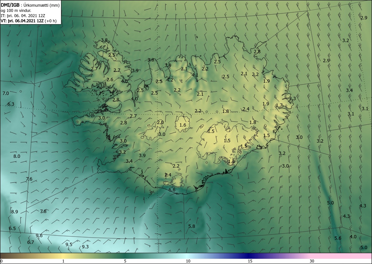Viewport: 372px width, 264px height.
Task: Click the 1.6 value inside Hofsjökull glacier outline
Action: (x=183, y=125)
